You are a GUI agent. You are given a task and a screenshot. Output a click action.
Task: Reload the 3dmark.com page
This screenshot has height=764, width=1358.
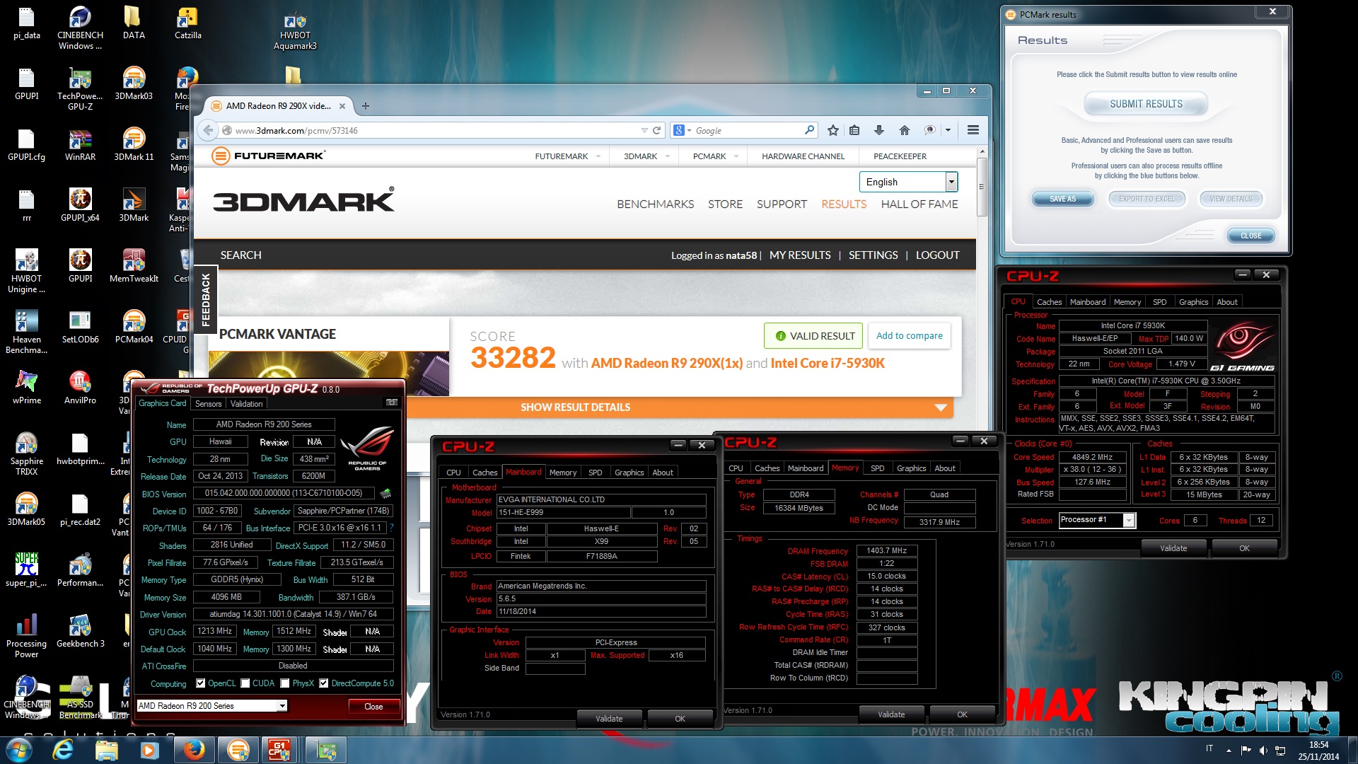[656, 130]
